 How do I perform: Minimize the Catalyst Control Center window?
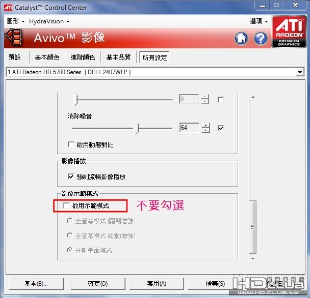pyautogui.click(x=263, y=6)
